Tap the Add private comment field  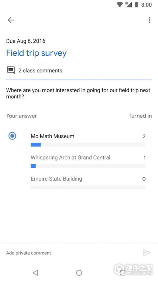[x=28, y=253]
